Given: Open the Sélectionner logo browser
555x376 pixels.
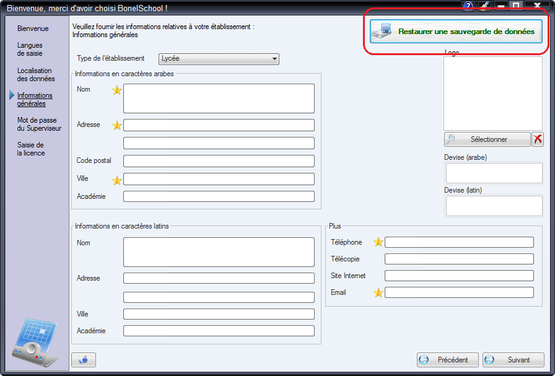Looking at the screenshot, I should click(x=487, y=139).
